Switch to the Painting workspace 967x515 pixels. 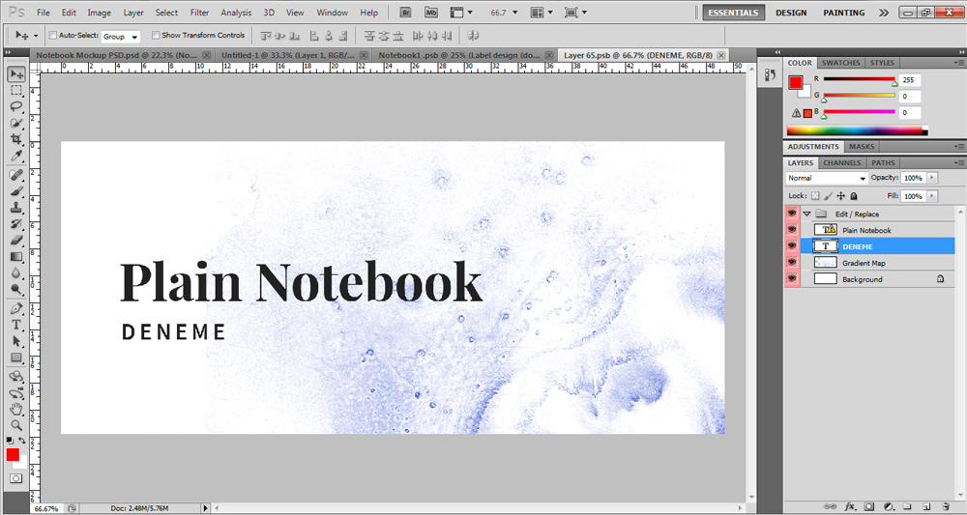click(x=843, y=13)
